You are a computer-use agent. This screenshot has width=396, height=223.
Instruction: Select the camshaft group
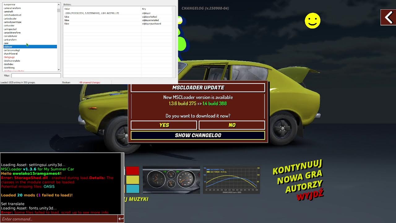coord(8,11)
